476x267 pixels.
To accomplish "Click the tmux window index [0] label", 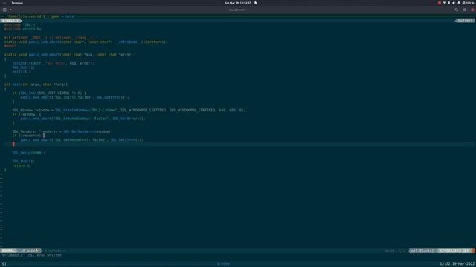I will [x=3, y=263].
